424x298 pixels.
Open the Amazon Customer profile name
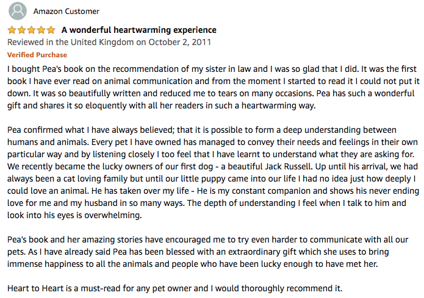66,11
